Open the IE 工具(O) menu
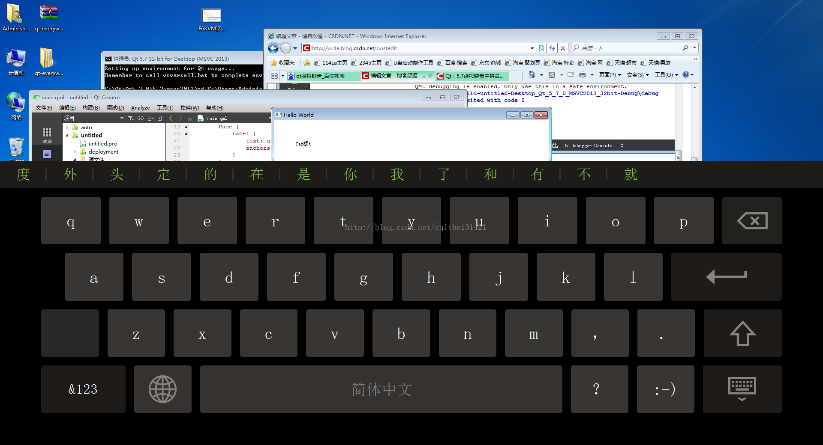This screenshot has width=823, height=445. tap(667, 75)
